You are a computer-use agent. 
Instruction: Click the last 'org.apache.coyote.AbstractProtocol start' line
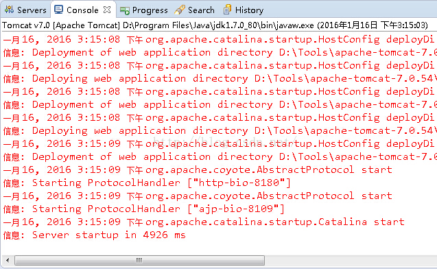tap(198, 196)
